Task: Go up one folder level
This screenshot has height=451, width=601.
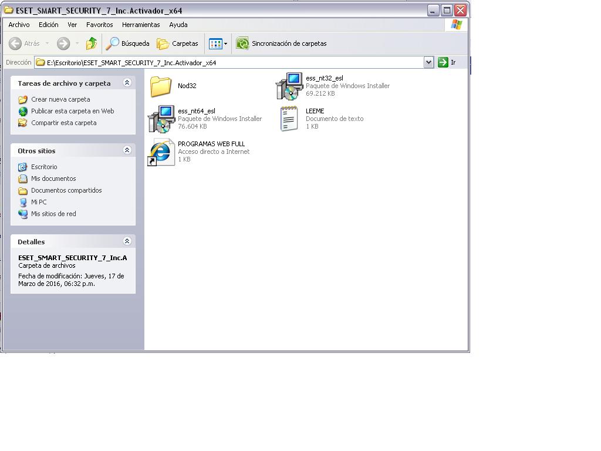Action: click(91, 43)
